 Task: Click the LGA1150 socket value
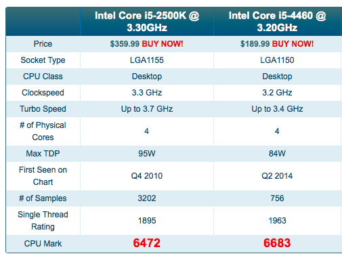pos(277,60)
